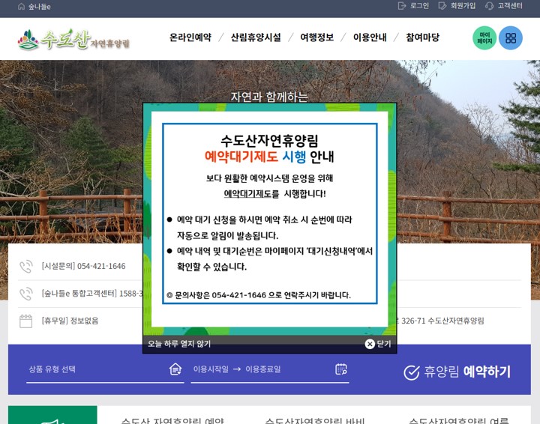
Task: Open the 산림휴양시설 menu
Action: click(x=255, y=37)
